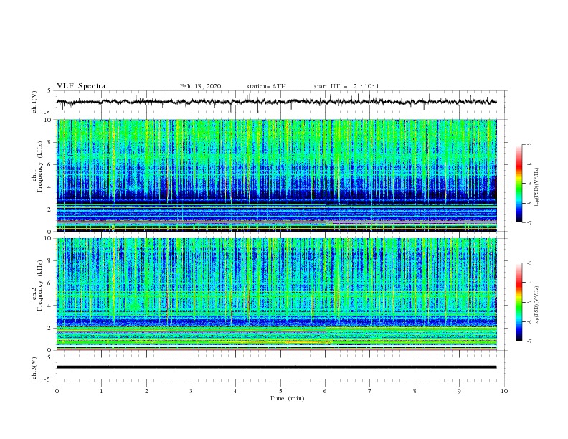
Task: Click the "2" tick on the time axis
Action: tap(146, 391)
